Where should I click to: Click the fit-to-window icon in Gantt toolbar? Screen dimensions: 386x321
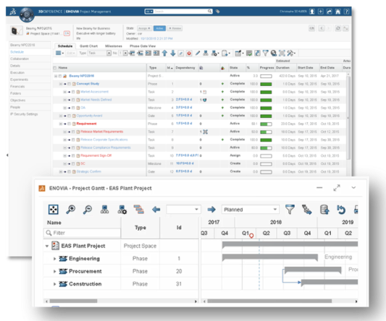(53, 210)
